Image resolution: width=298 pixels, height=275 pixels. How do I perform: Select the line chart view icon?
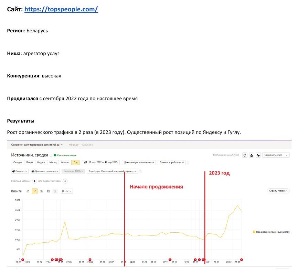(35, 191)
